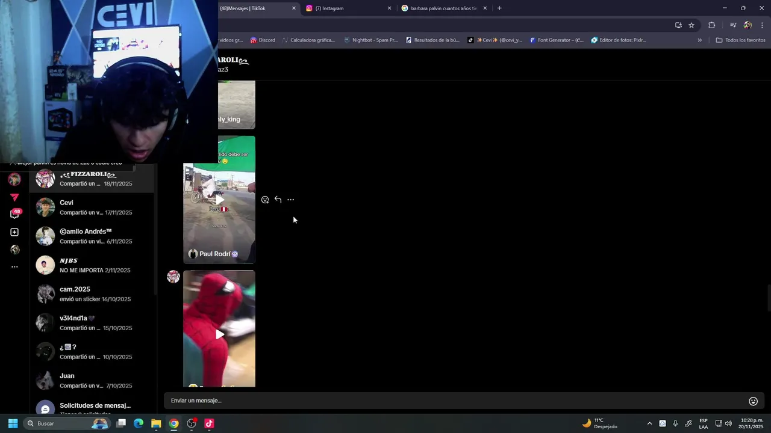Open the Discord bookmark
This screenshot has height=433, width=771.
click(263, 40)
